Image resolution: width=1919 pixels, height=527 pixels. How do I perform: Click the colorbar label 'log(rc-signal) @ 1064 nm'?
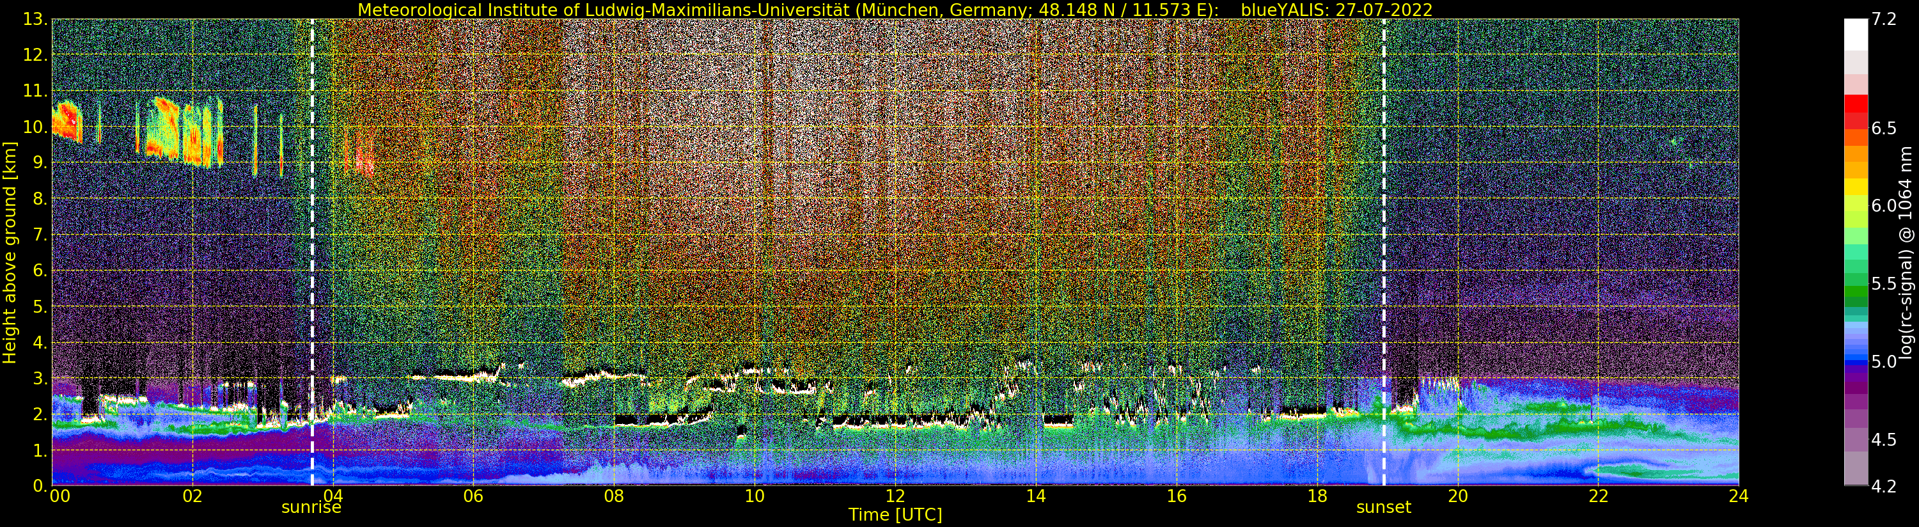(x=1906, y=253)
